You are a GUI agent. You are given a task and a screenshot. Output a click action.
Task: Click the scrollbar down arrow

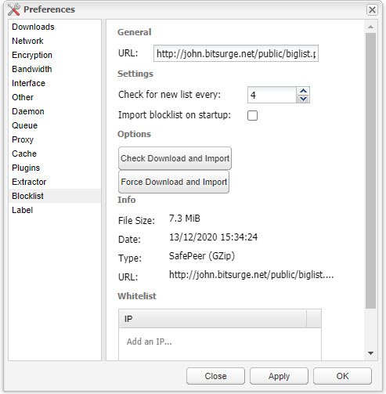[x=370, y=353]
